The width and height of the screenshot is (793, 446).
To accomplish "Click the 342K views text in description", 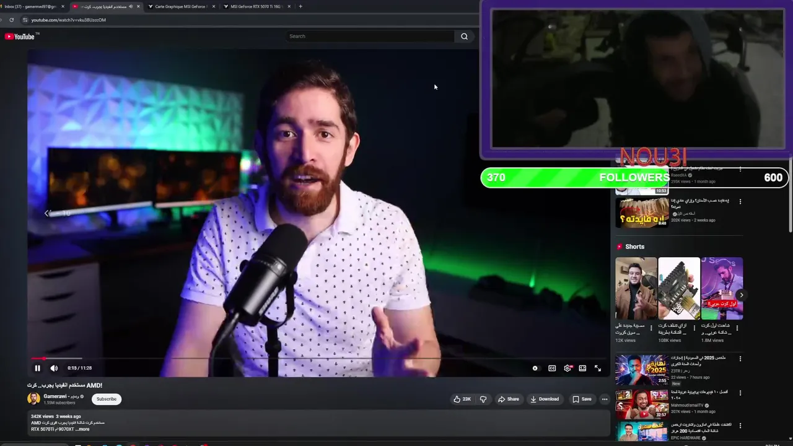I will [x=42, y=416].
